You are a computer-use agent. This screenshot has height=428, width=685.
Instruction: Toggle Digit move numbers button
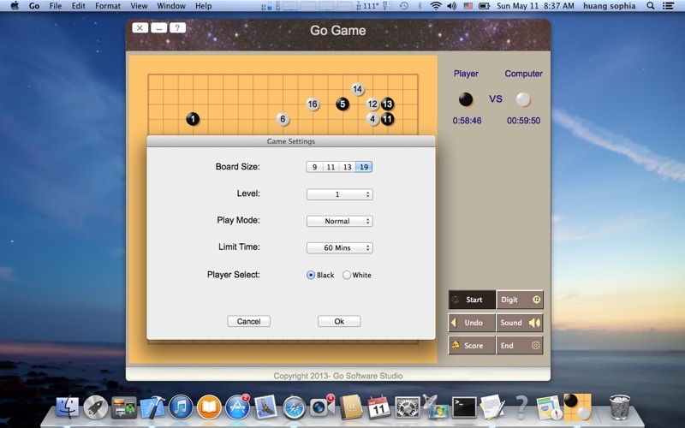point(520,300)
